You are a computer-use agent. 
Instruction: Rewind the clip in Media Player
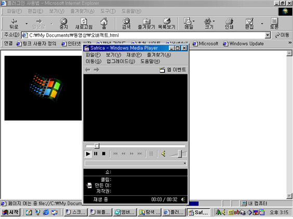[x=123, y=154]
